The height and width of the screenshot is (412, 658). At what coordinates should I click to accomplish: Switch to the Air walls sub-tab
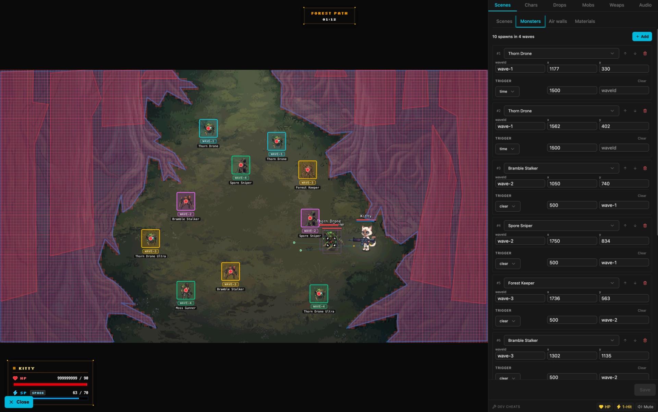(558, 21)
